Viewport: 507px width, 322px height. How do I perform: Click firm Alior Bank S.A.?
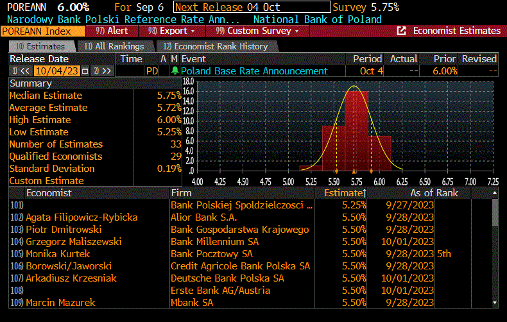(203, 217)
